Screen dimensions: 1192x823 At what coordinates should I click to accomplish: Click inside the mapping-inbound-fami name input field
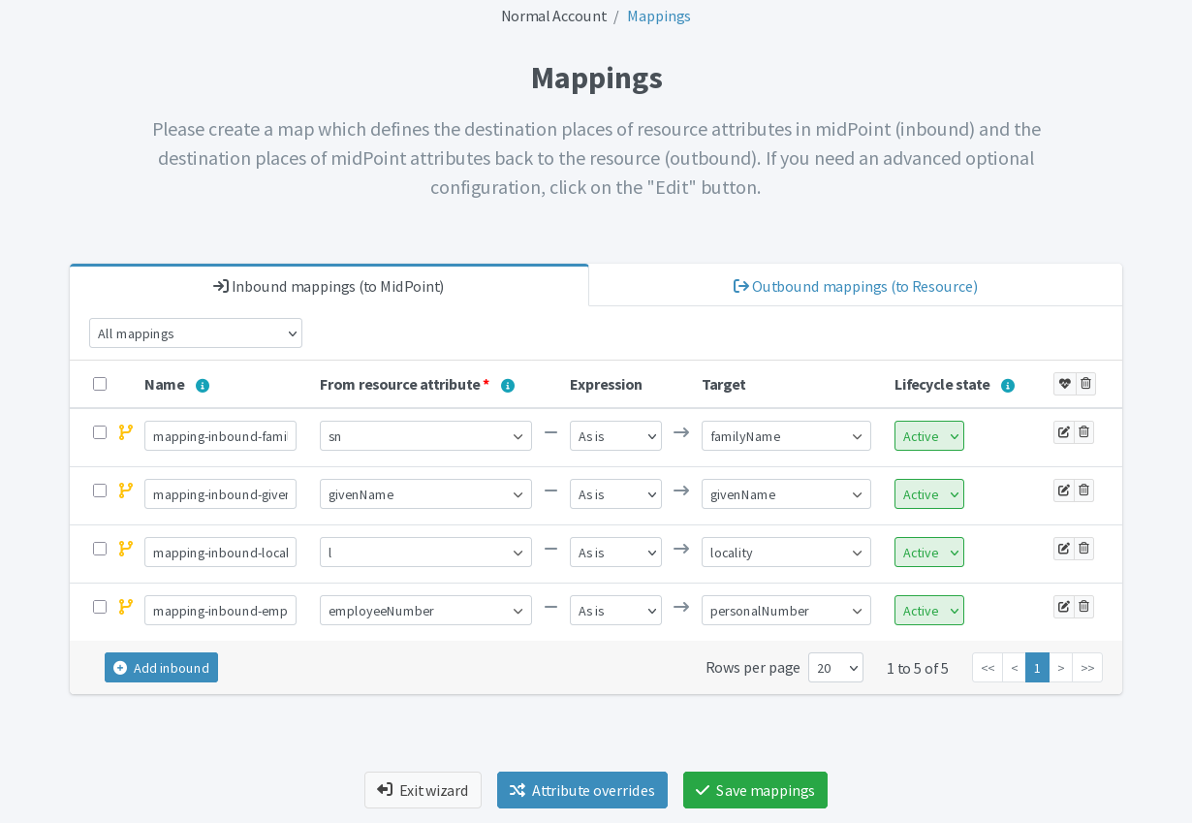pos(220,436)
